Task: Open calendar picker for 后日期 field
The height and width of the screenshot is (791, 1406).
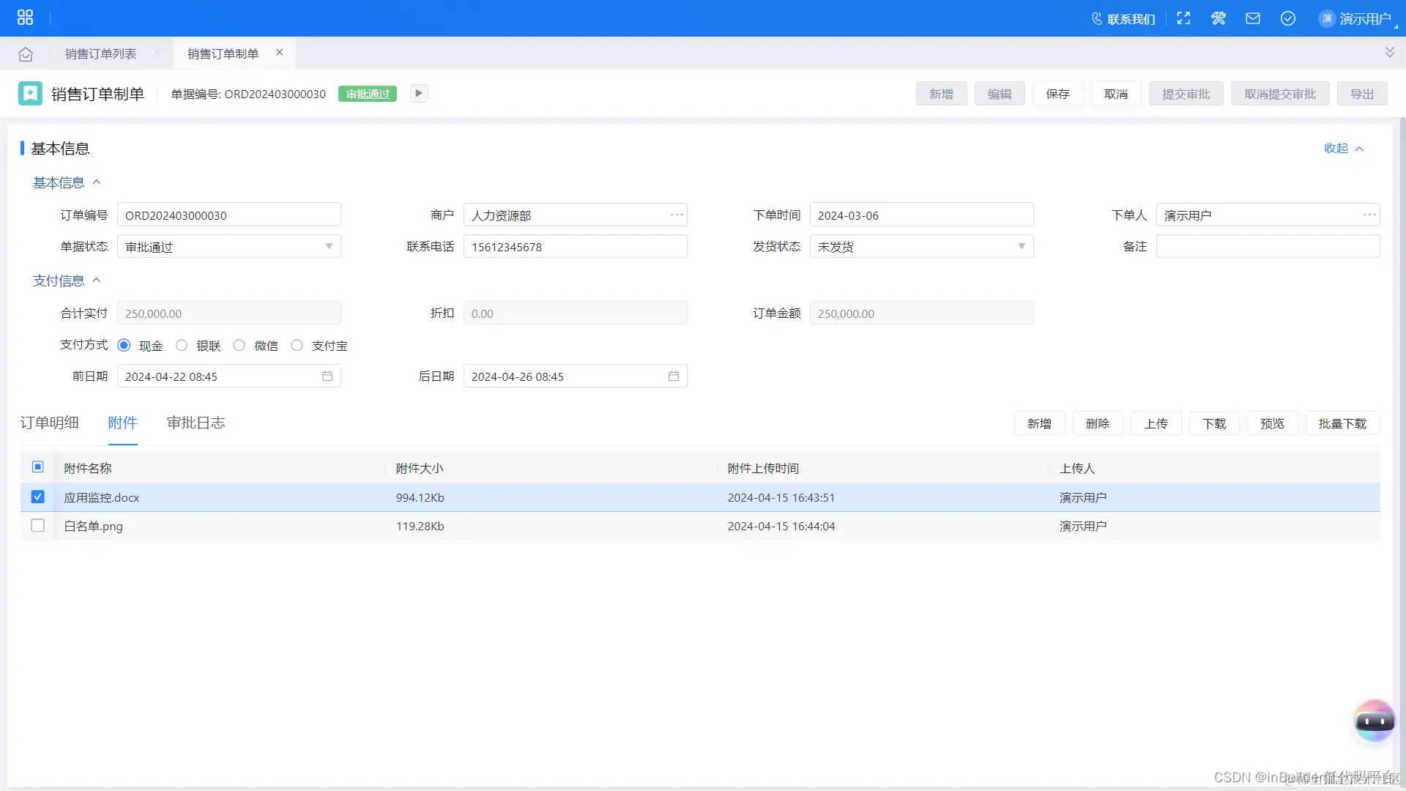Action: coord(674,376)
